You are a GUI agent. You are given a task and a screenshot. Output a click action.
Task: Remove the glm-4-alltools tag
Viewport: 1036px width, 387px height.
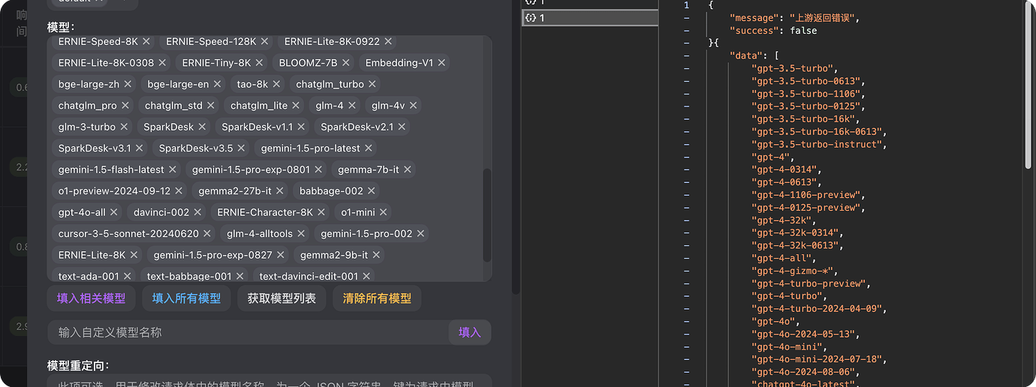click(301, 234)
